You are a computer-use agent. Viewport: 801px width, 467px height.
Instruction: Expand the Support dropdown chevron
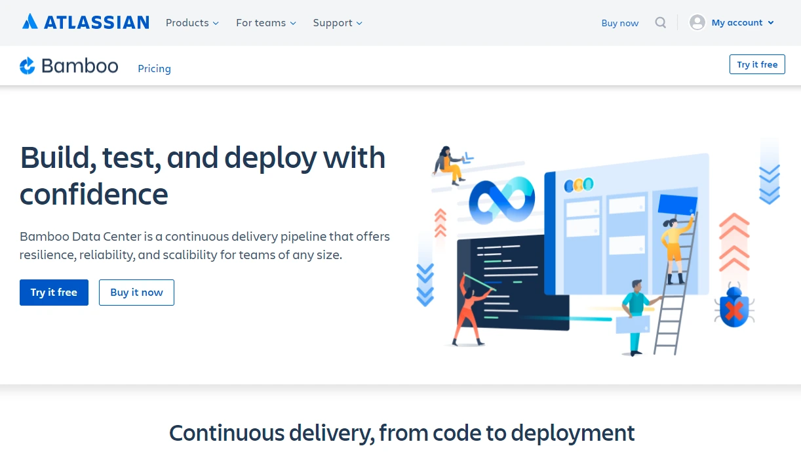pyautogui.click(x=359, y=23)
